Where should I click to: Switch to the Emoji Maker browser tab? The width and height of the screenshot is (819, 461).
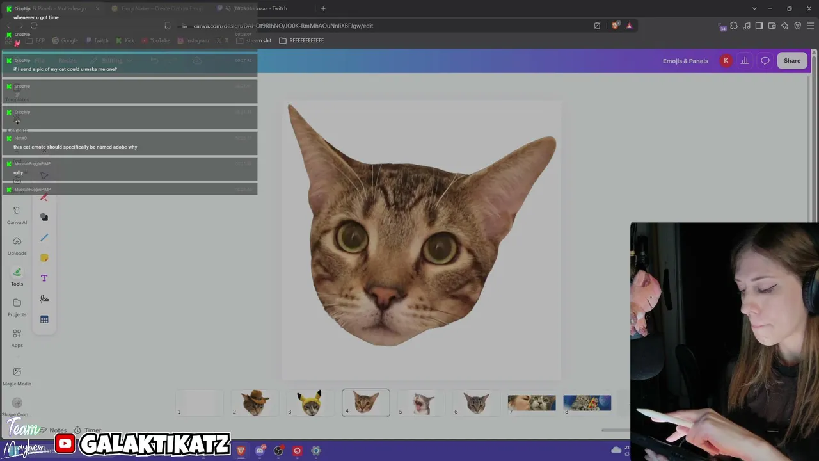157,8
